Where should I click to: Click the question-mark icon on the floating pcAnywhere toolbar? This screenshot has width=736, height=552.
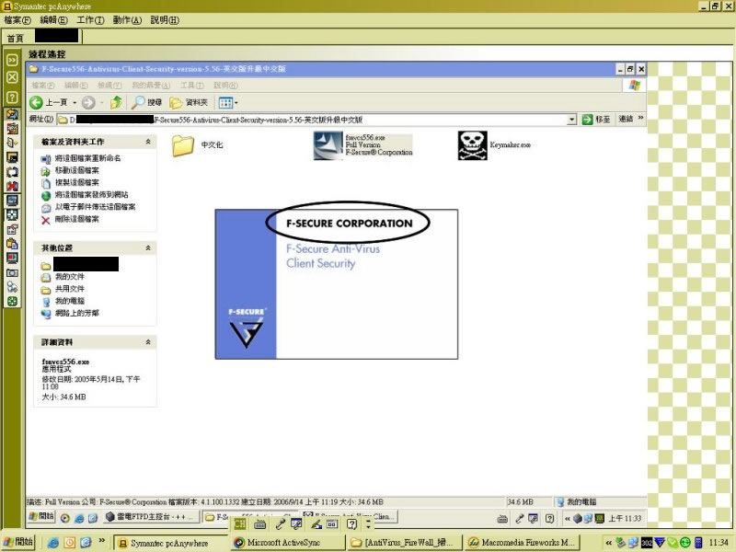[x=351, y=523]
